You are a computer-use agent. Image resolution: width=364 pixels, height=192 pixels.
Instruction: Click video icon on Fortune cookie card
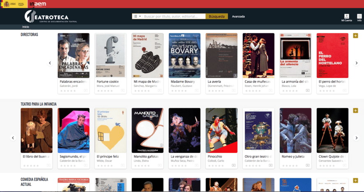click(122, 90)
